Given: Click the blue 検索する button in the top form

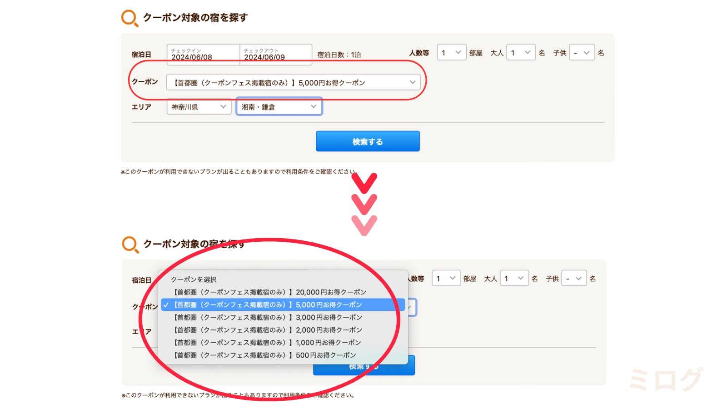Looking at the screenshot, I should (x=368, y=141).
